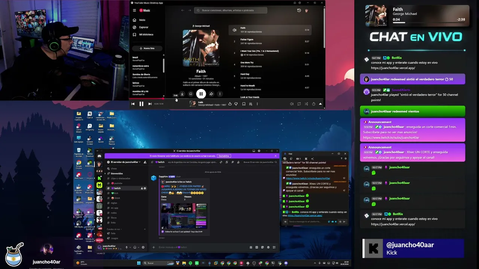
Task: Open El servidor de juancho40ar server dropdown
Action: [x=124, y=162]
